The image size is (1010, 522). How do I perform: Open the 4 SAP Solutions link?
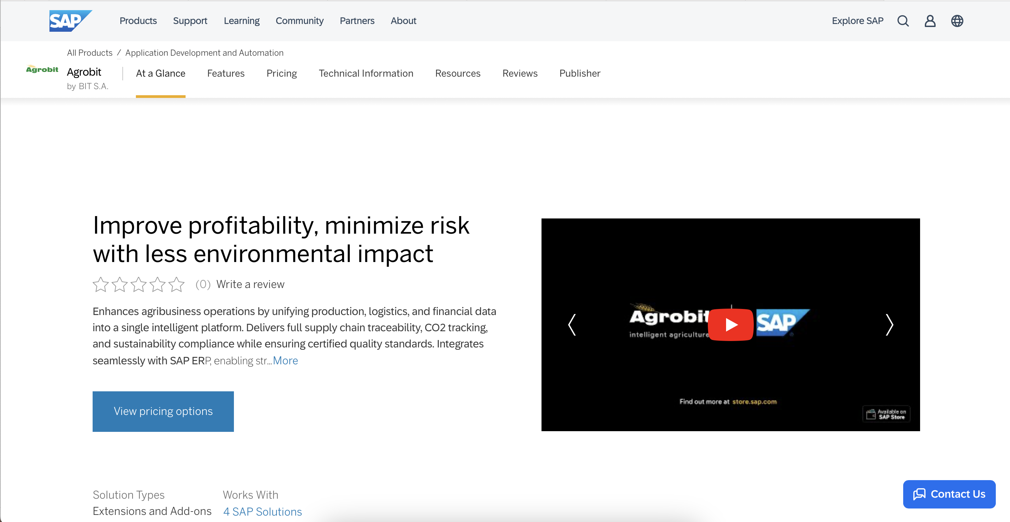point(262,512)
